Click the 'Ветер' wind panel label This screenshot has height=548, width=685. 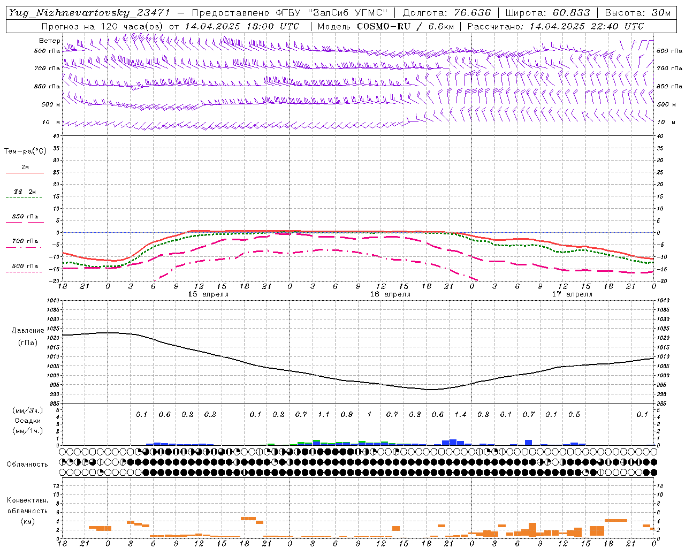click(50, 41)
